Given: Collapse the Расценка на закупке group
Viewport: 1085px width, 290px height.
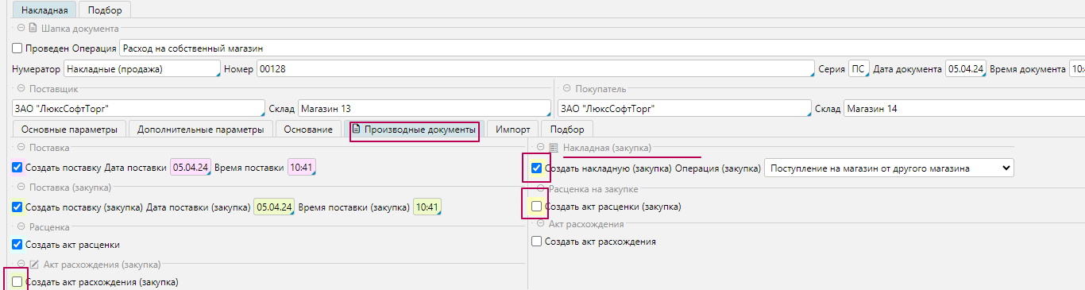Looking at the screenshot, I should click(540, 189).
